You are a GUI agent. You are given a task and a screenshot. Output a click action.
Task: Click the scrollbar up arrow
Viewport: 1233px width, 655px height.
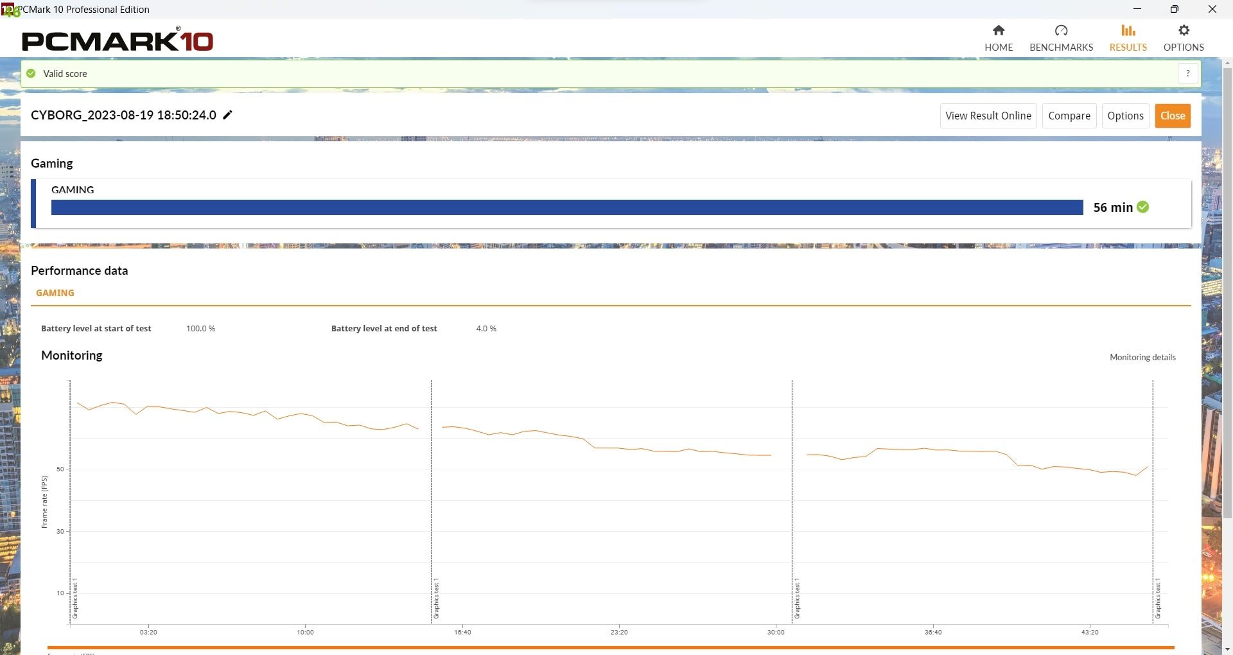(1227, 63)
